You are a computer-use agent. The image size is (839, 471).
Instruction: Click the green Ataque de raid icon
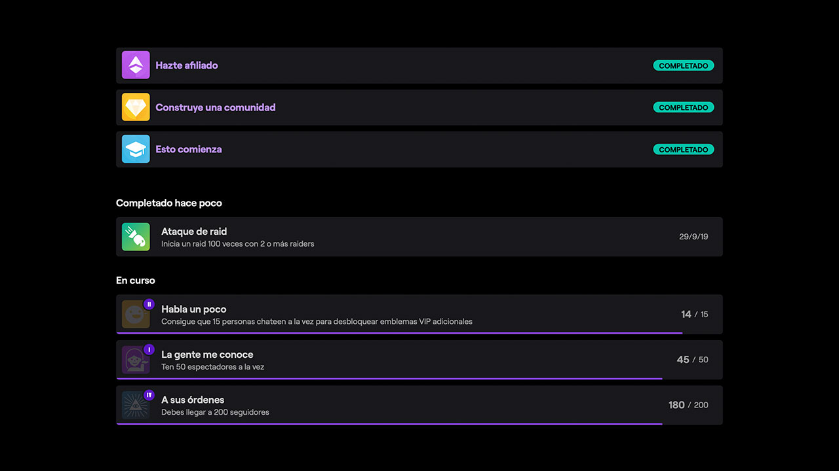tap(136, 237)
